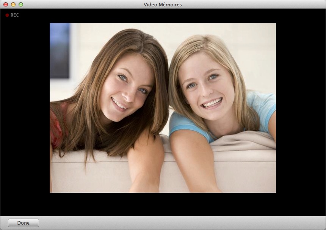Close the Video Mémoires window
The height and width of the screenshot is (230, 326).
(6, 5)
